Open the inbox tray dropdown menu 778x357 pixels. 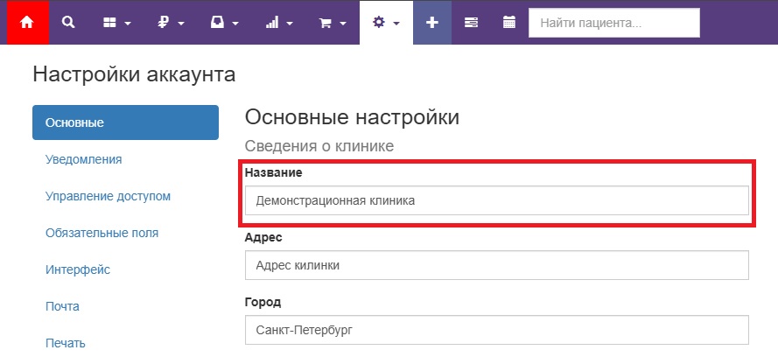(225, 23)
